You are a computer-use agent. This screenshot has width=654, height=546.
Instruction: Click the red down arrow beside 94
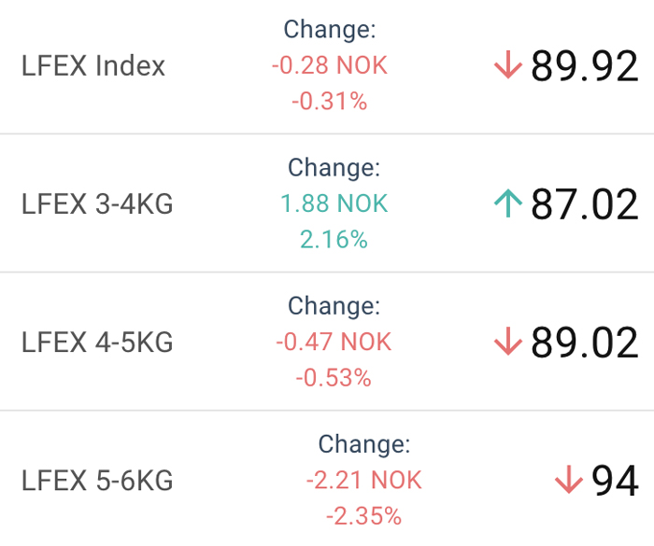[x=568, y=480]
